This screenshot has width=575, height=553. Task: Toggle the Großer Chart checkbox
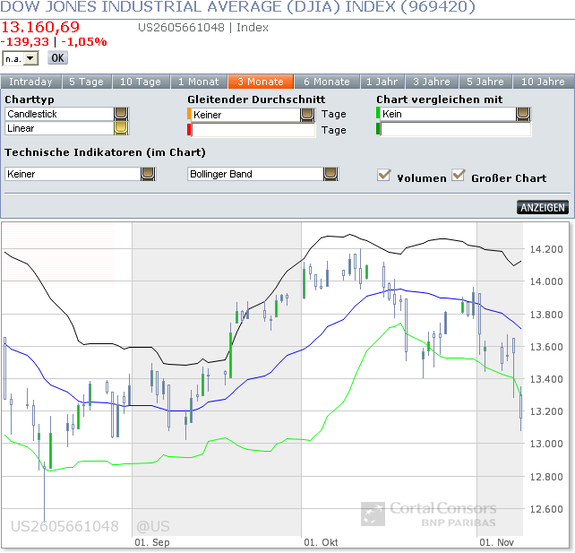tap(459, 175)
